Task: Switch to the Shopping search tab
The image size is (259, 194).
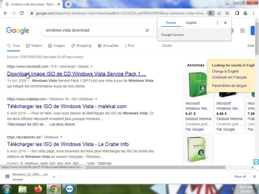Action: pyautogui.click(x=81, y=46)
